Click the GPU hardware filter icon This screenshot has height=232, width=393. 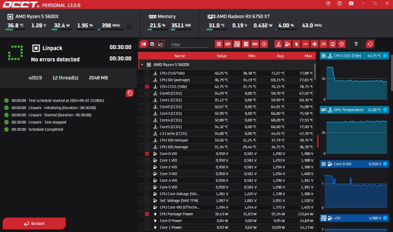228,44
